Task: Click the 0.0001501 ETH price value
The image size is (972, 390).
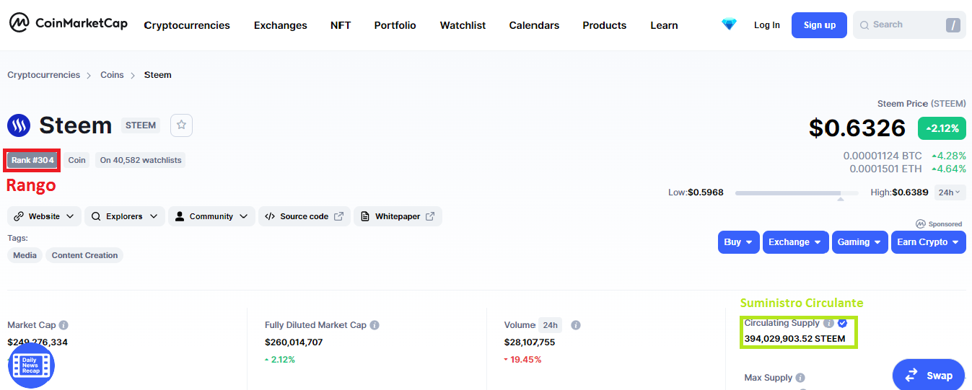Action: pos(885,169)
